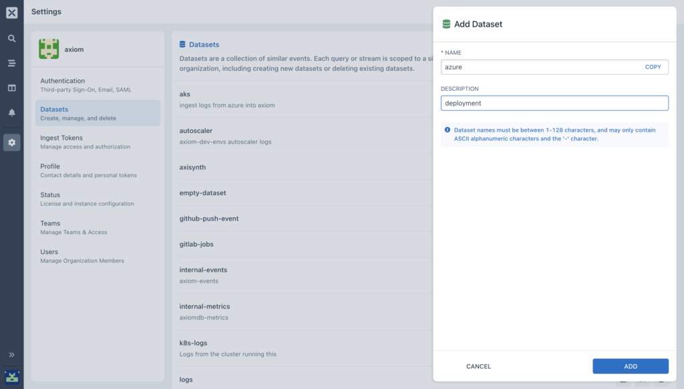Open the Authentication settings section
Screen dimensions: 684x389
click(98, 85)
